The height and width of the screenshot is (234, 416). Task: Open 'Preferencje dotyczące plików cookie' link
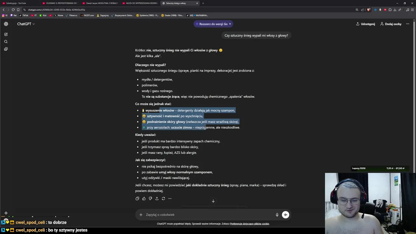(x=250, y=224)
